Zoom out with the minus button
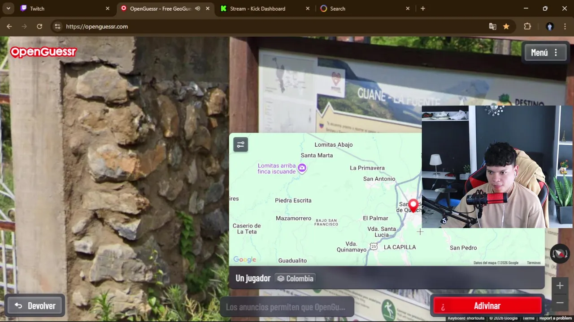Screen dimensions: 574x322 click(560, 303)
